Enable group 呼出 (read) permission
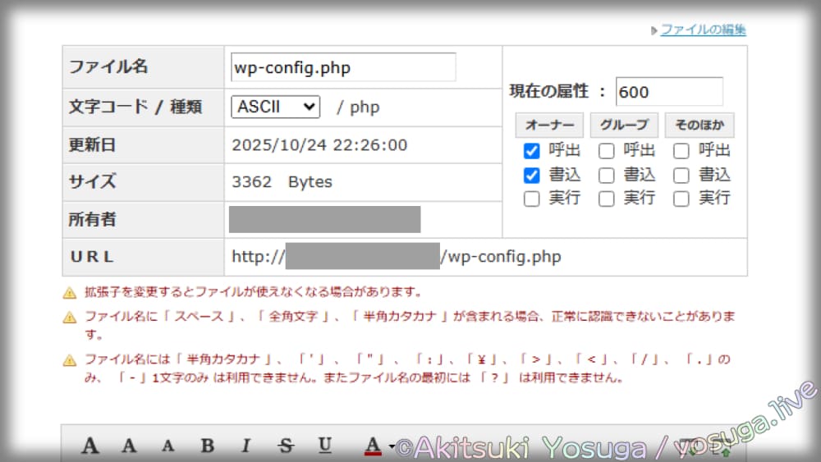Screen dimensions: 821x462 coord(607,151)
